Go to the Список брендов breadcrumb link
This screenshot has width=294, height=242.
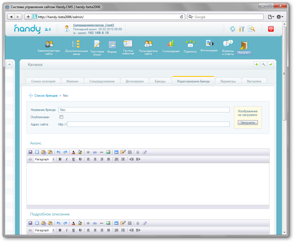46,96
